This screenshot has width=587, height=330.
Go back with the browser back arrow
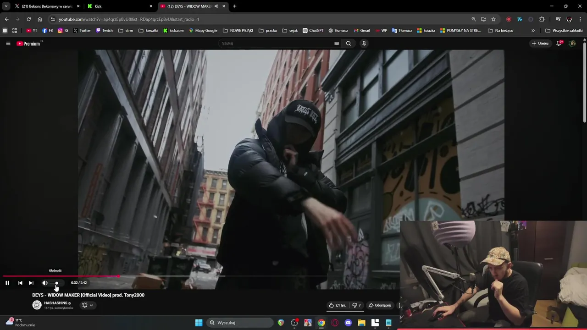[6, 19]
